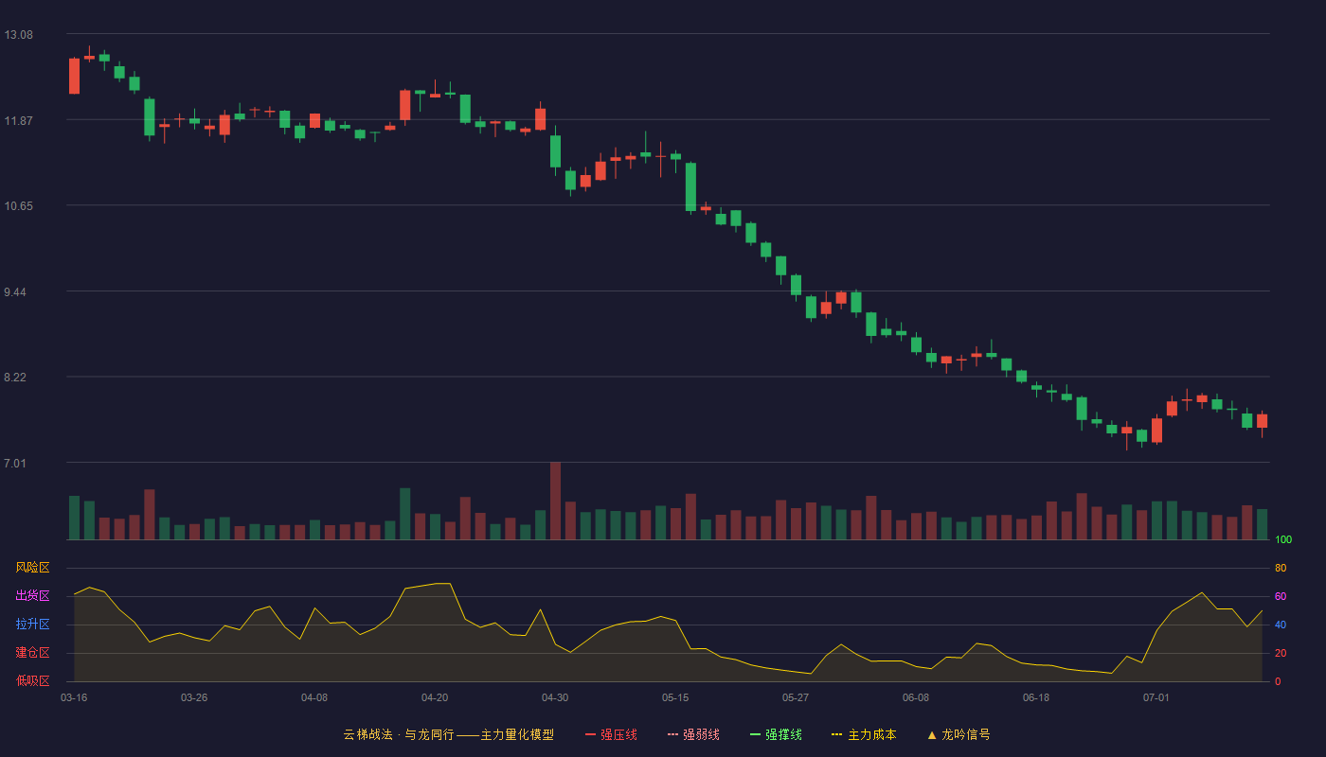Click the 8.22 price axis label
Screen dimensions: 1326x757
tap(14, 378)
